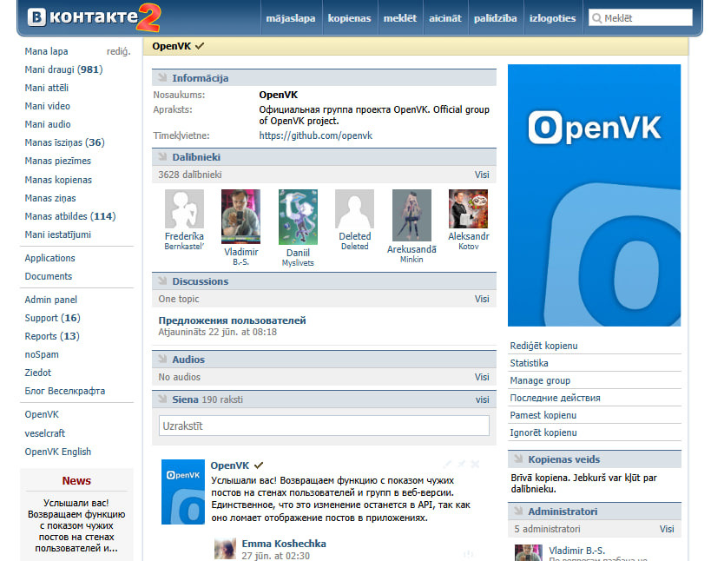The image size is (711, 561).
Task: Open Mani draugi (981)
Action: (64, 69)
